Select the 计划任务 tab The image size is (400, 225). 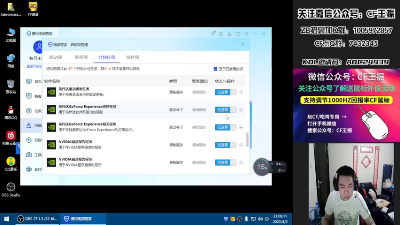click(107, 57)
